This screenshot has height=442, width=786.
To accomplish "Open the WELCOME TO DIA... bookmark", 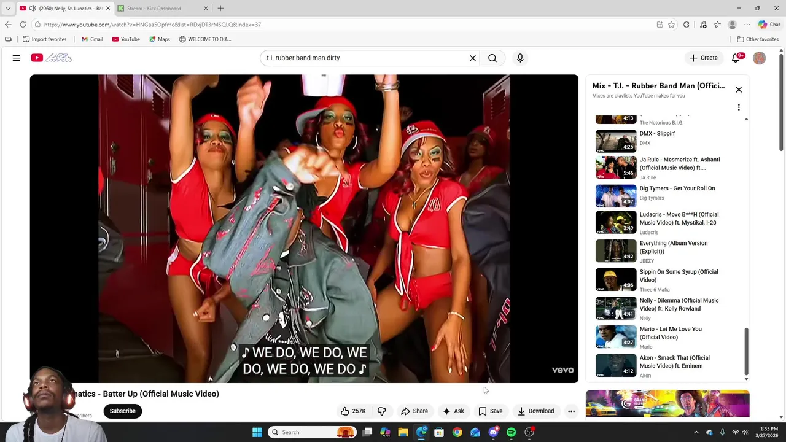I will pyautogui.click(x=205, y=39).
